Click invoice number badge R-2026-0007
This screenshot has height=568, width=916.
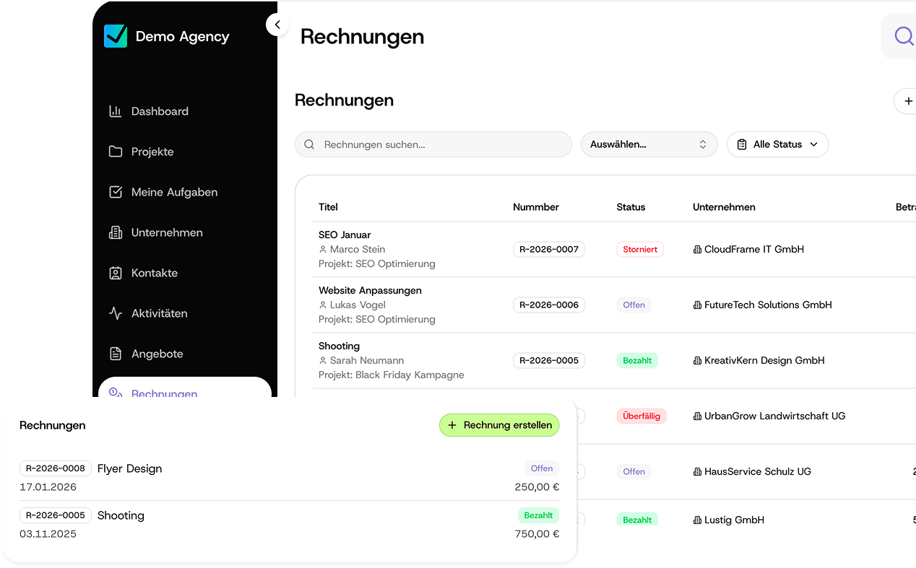point(549,249)
